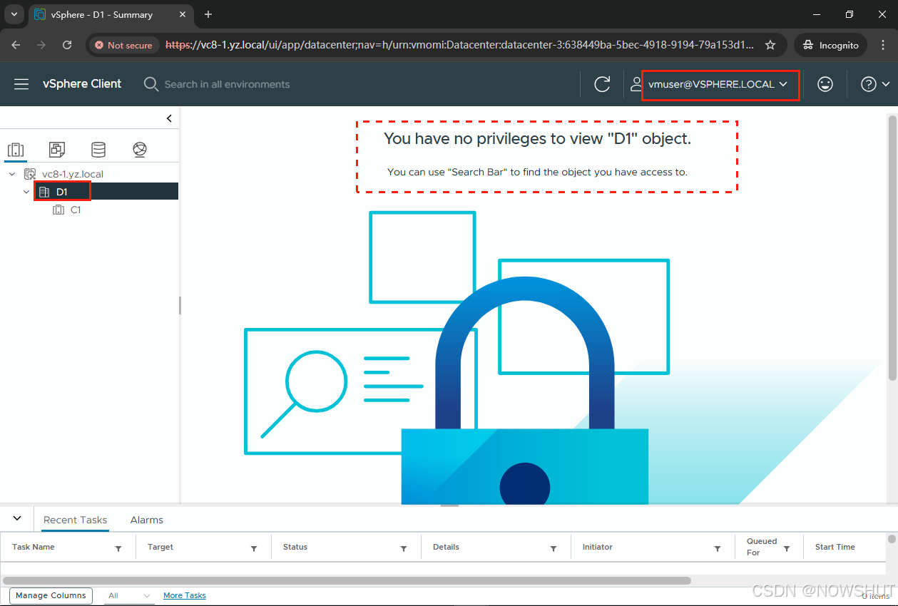Open the Incognito profile button
The height and width of the screenshot is (606, 898).
tap(830, 45)
